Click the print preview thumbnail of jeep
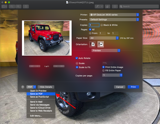Image resolution: width=160 pixels, height=124 pixels. click(47, 38)
